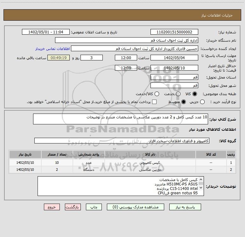Click the unit cell 'دستگاه'
245x237 pixels.
click(x=88, y=170)
